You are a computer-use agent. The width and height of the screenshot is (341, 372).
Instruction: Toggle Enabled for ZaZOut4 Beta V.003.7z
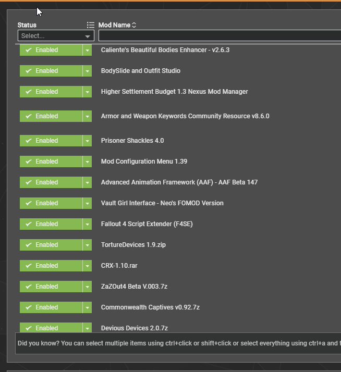(51, 287)
